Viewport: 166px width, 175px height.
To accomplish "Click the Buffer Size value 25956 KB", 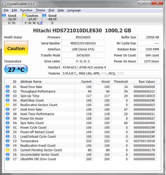I will [149, 37].
